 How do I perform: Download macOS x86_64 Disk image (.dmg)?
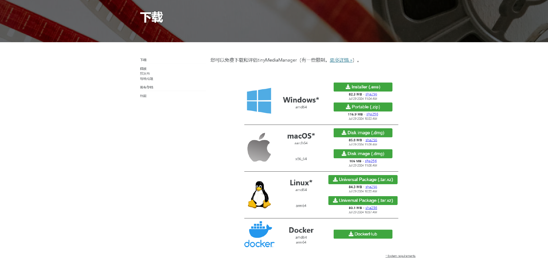(363, 154)
